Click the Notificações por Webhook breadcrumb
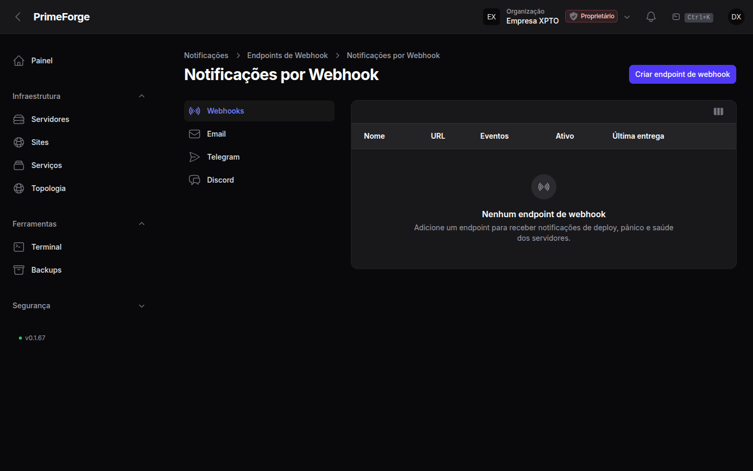 coord(393,55)
